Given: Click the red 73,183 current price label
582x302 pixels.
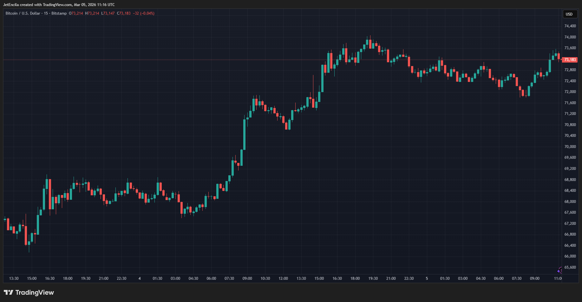Looking at the screenshot, I should click(570, 60).
